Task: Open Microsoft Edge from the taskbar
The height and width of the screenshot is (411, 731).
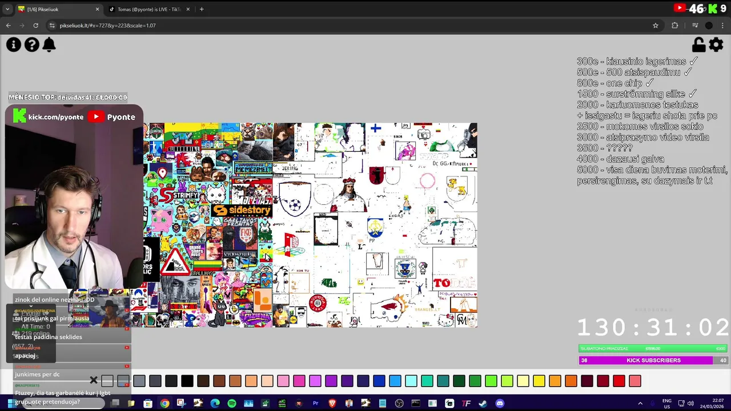Action: pyautogui.click(x=215, y=404)
